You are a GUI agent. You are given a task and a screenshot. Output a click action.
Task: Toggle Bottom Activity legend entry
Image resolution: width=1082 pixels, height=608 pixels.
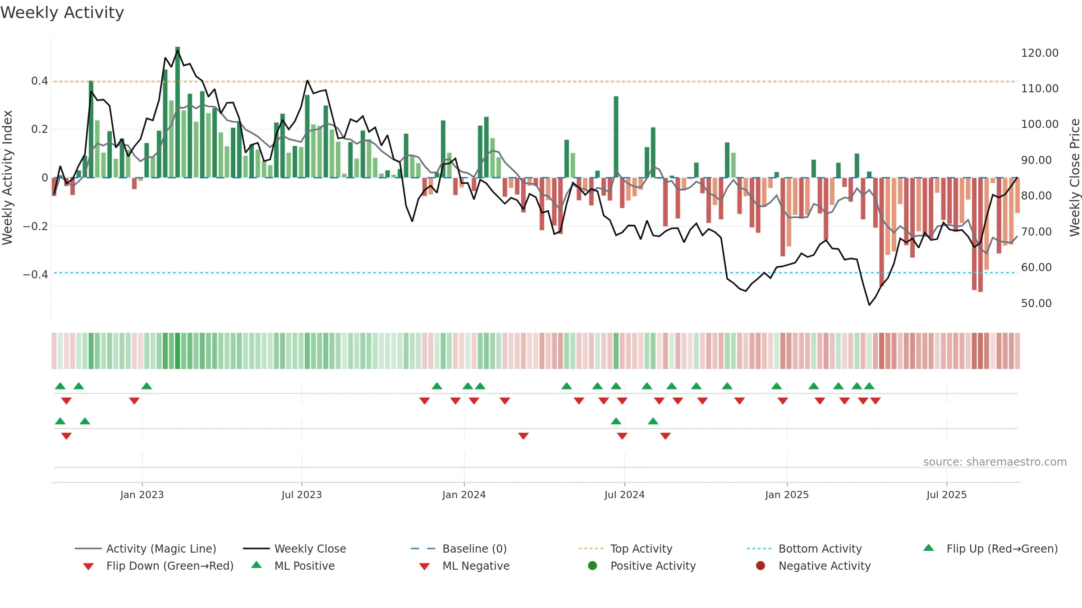point(804,549)
